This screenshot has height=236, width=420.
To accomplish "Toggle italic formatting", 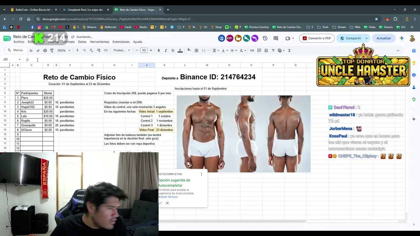I will (x=166, y=50).
